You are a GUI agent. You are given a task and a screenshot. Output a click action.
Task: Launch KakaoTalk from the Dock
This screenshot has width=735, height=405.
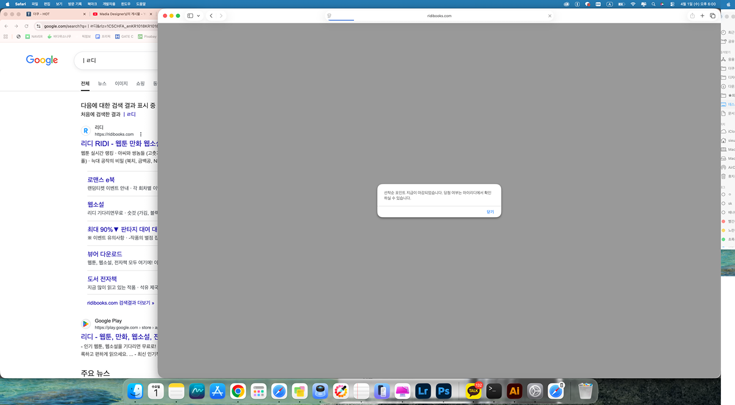pyautogui.click(x=473, y=391)
